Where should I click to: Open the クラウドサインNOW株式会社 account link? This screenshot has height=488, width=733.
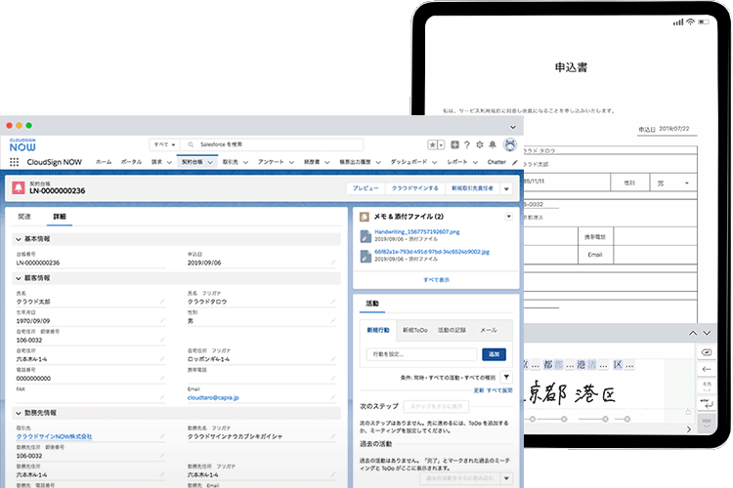(54, 436)
